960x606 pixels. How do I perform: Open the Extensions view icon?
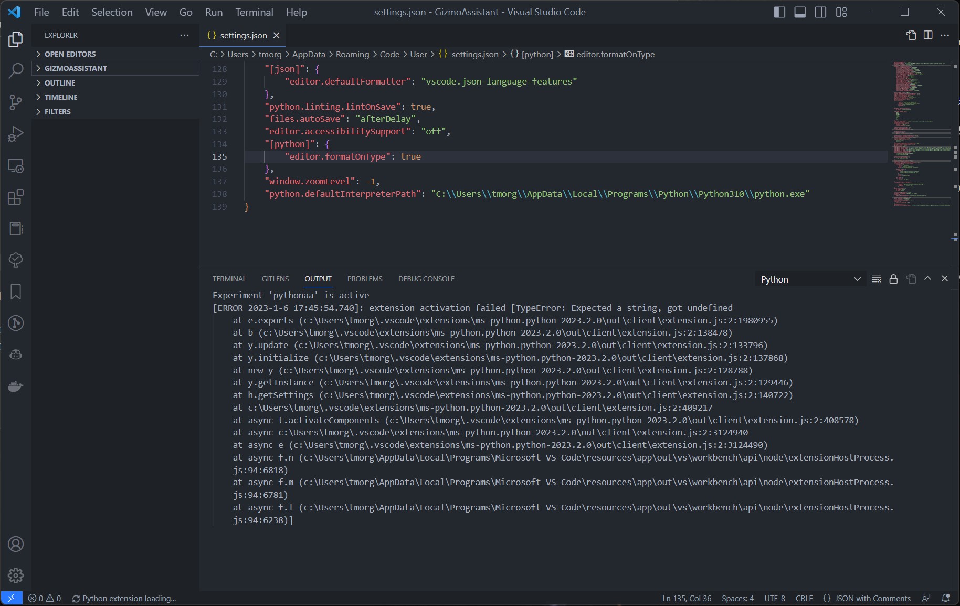tap(16, 197)
